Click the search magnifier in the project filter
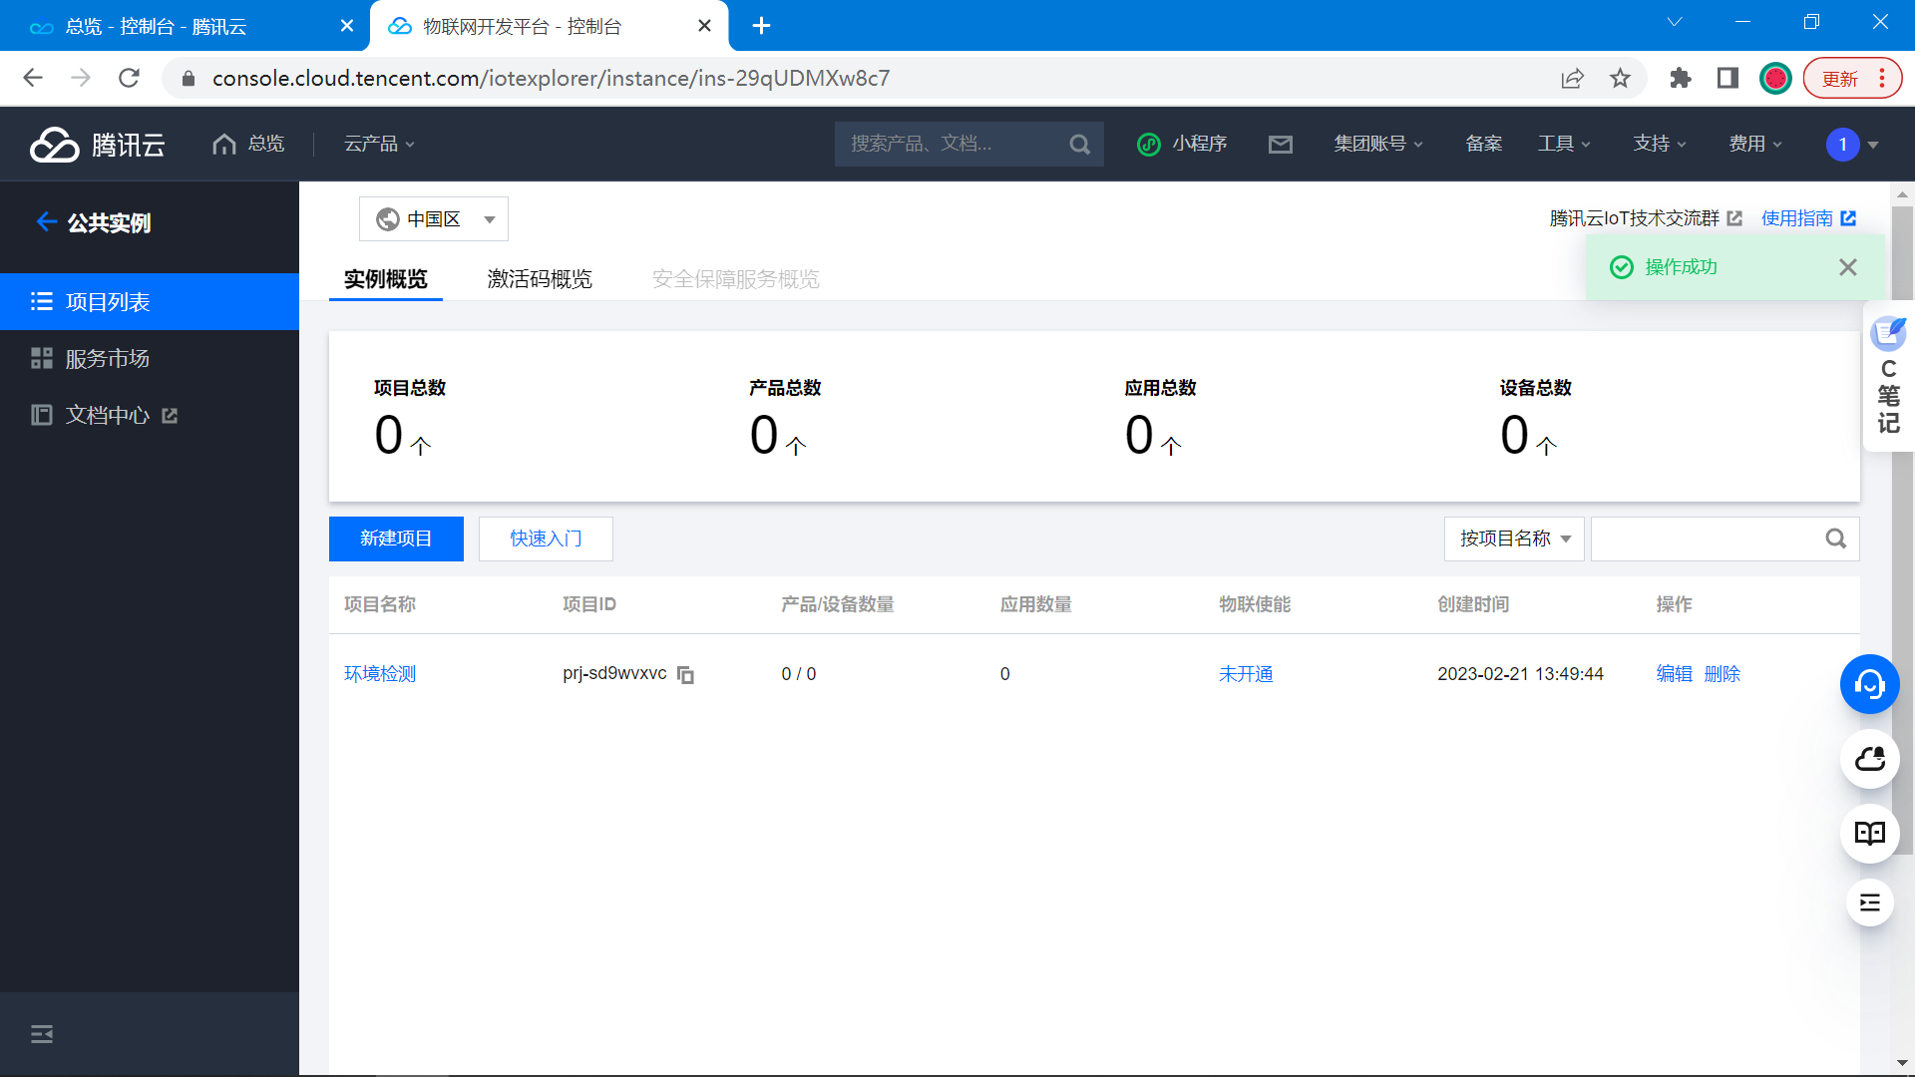Image resolution: width=1915 pixels, height=1077 pixels. (x=1835, y=538)
